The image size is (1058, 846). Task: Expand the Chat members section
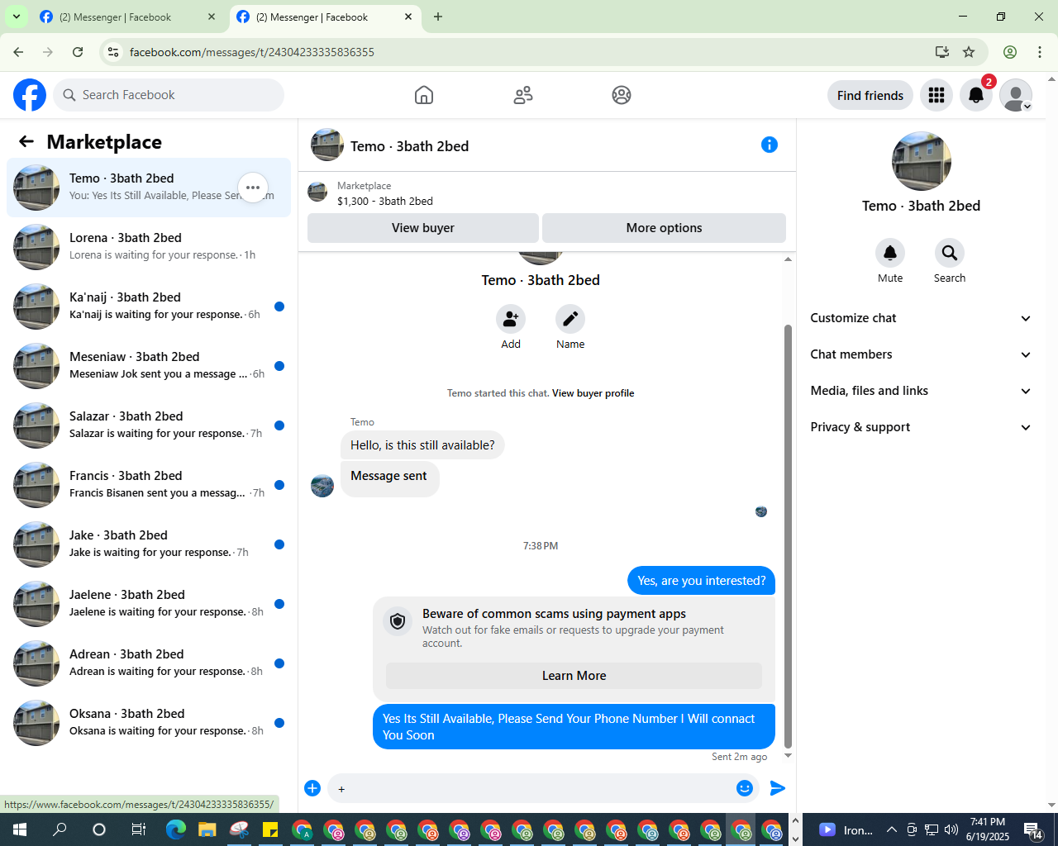(x=921, y=354)
